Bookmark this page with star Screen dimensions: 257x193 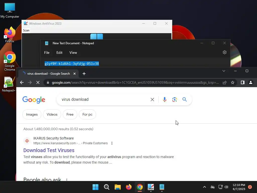(233, 82)
